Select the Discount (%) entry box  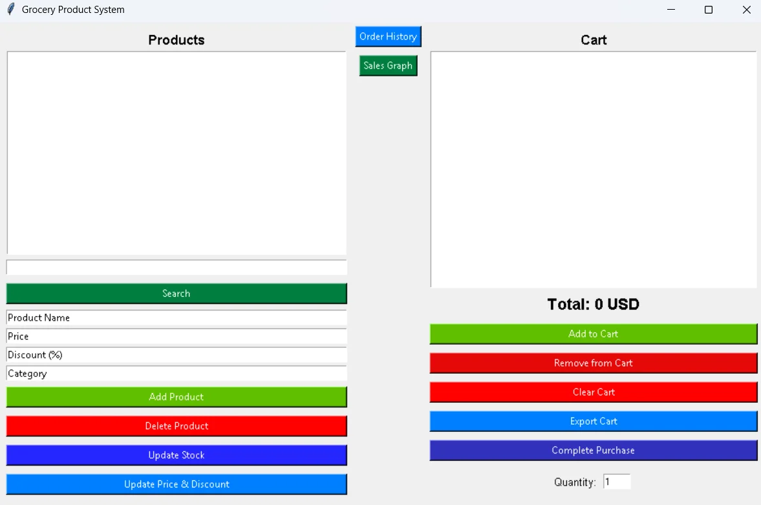[177, 355]
